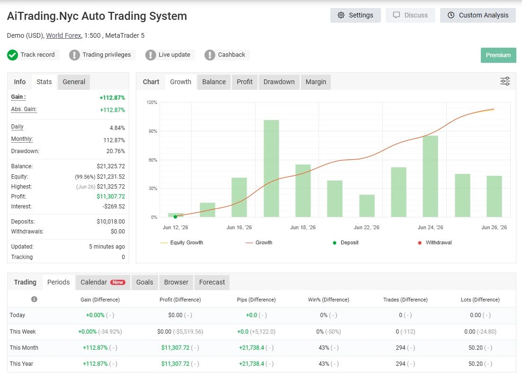Screen dimensions: 522x379
Task: Toggle Withdrawal legend marker
Action: pyautogui.click(x=435, y=243)
